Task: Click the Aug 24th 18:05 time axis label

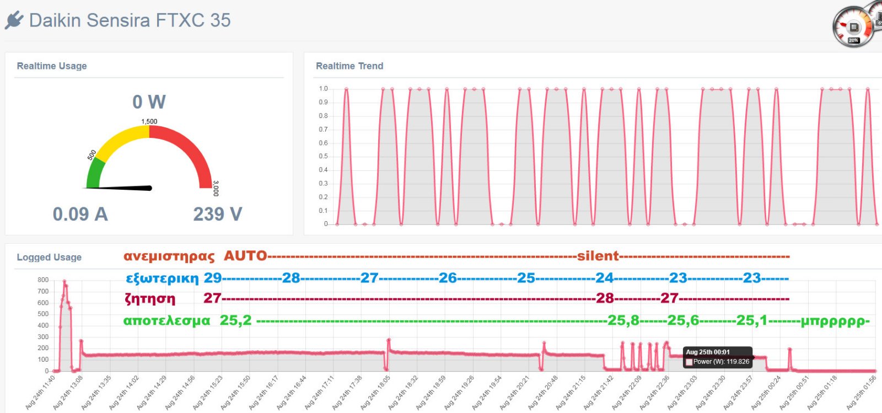Action: 375,393
